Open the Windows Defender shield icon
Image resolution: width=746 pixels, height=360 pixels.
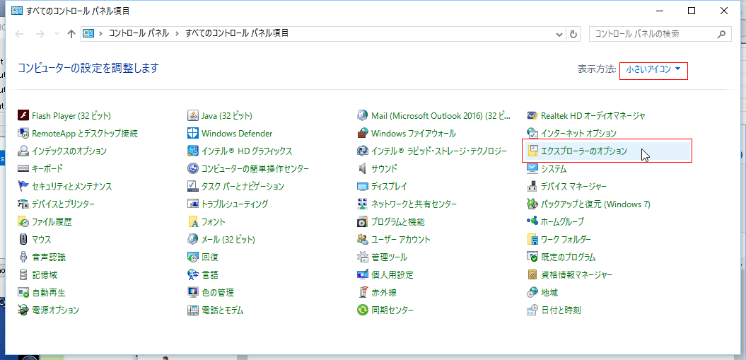click(x=192, y=133)
